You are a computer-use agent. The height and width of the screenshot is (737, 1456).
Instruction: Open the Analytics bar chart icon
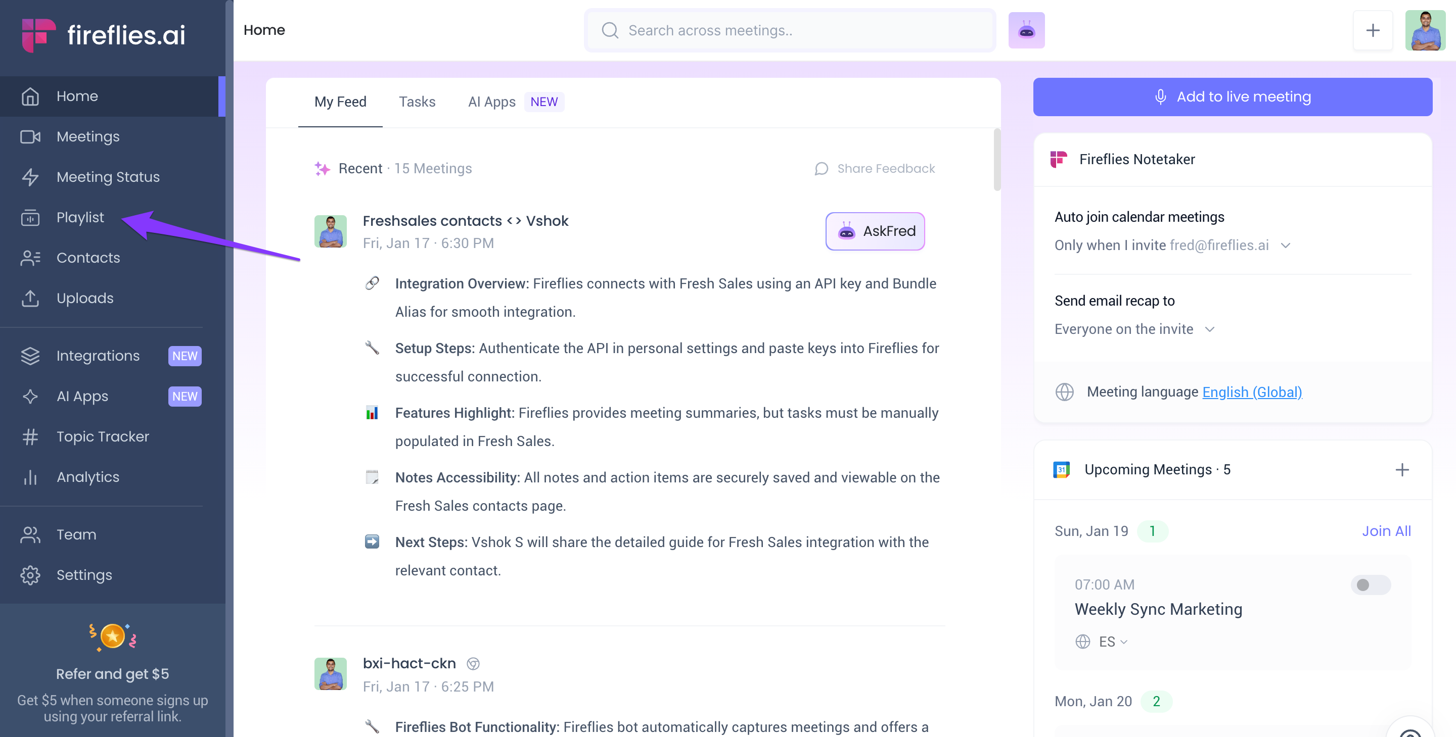(x=30, y=477)
